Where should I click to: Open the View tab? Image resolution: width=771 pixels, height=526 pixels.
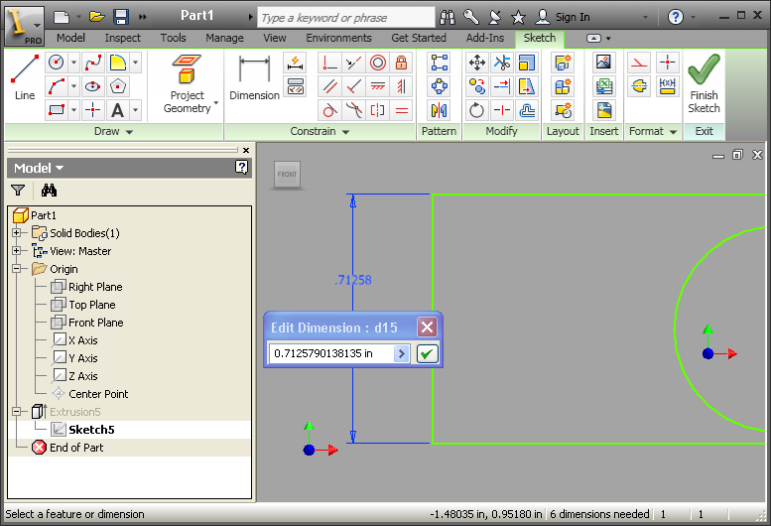click(275, 38)
